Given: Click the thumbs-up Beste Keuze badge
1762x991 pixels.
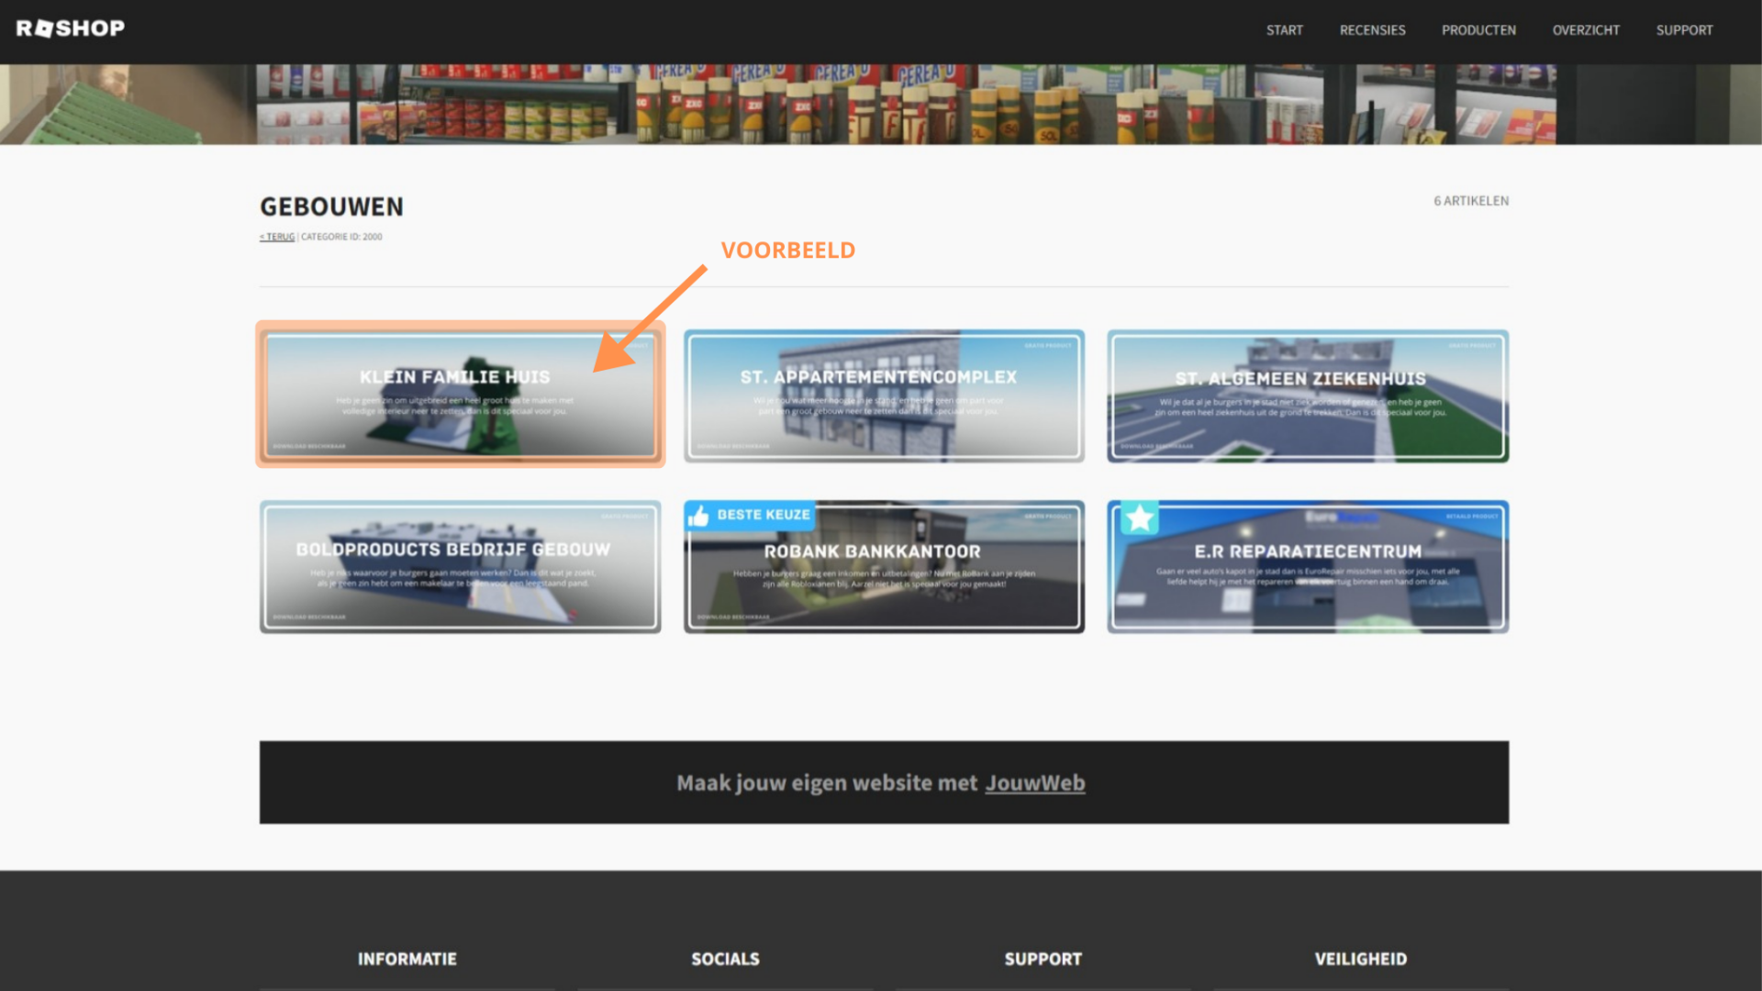Looking at the screenshot, I should 749,515.
